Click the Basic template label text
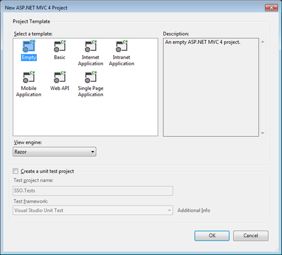282x255 pixels. tap(60, 57)
